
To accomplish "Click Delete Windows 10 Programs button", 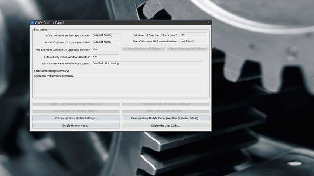I will (165, 111).
